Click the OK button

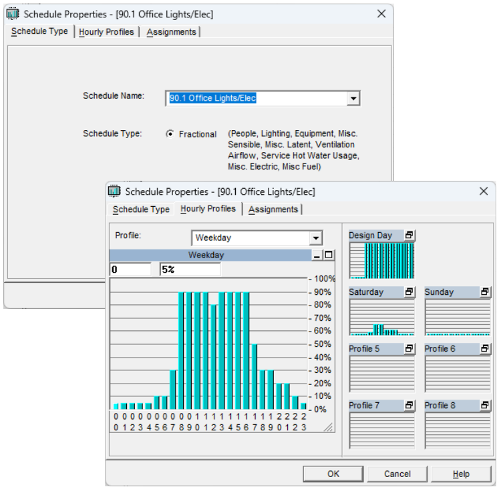[333, 474]
